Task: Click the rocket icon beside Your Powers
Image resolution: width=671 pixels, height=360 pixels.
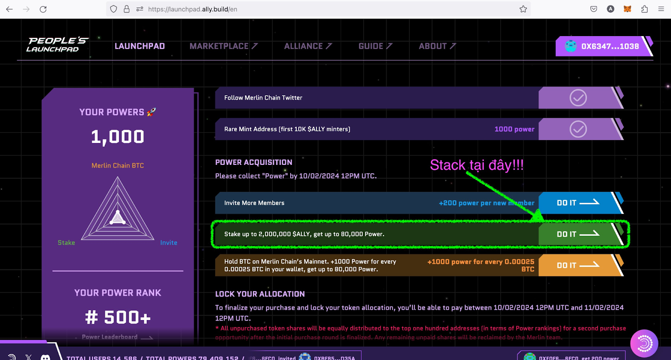Action: pos(151,112)
